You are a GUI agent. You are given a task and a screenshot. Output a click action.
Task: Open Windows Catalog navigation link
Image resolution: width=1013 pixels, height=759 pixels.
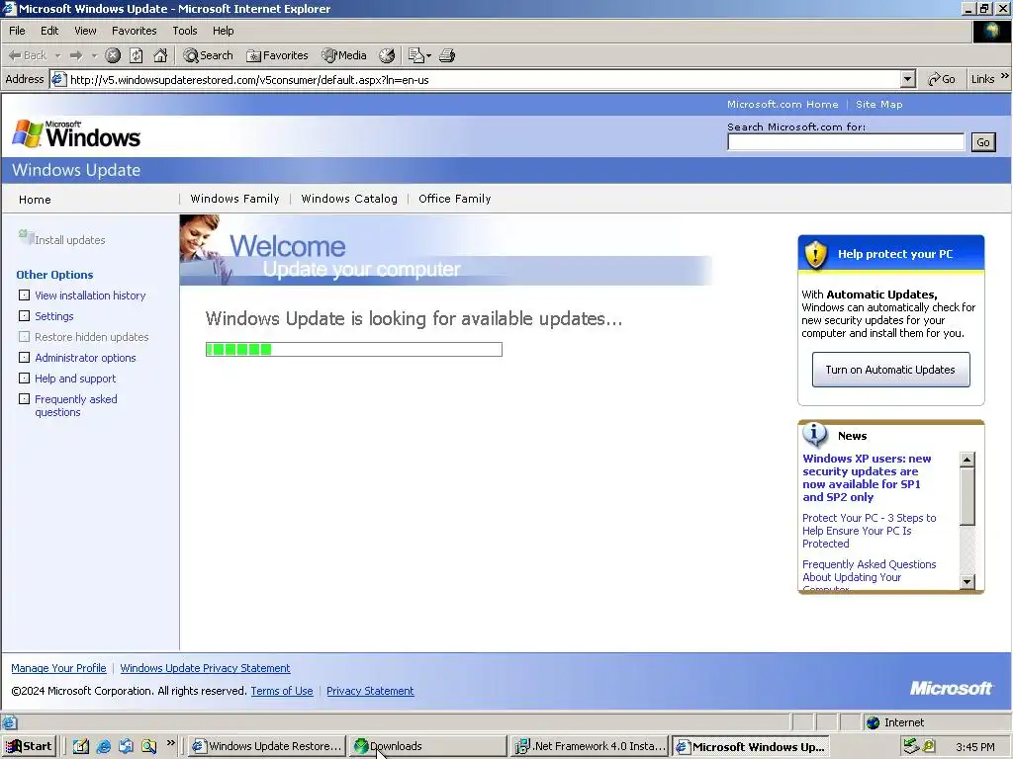pyautogui.click(x=349, y=199)
